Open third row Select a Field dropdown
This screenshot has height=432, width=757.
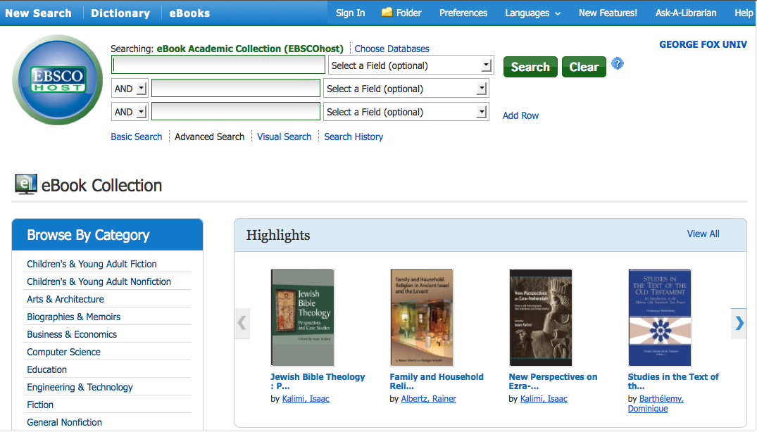point(406,112)
